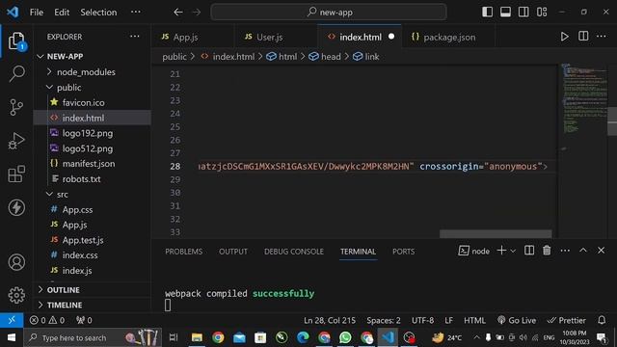Switch to the User.js editor tab
This screenshot has width=617, height=347.
tap(276, 37)
